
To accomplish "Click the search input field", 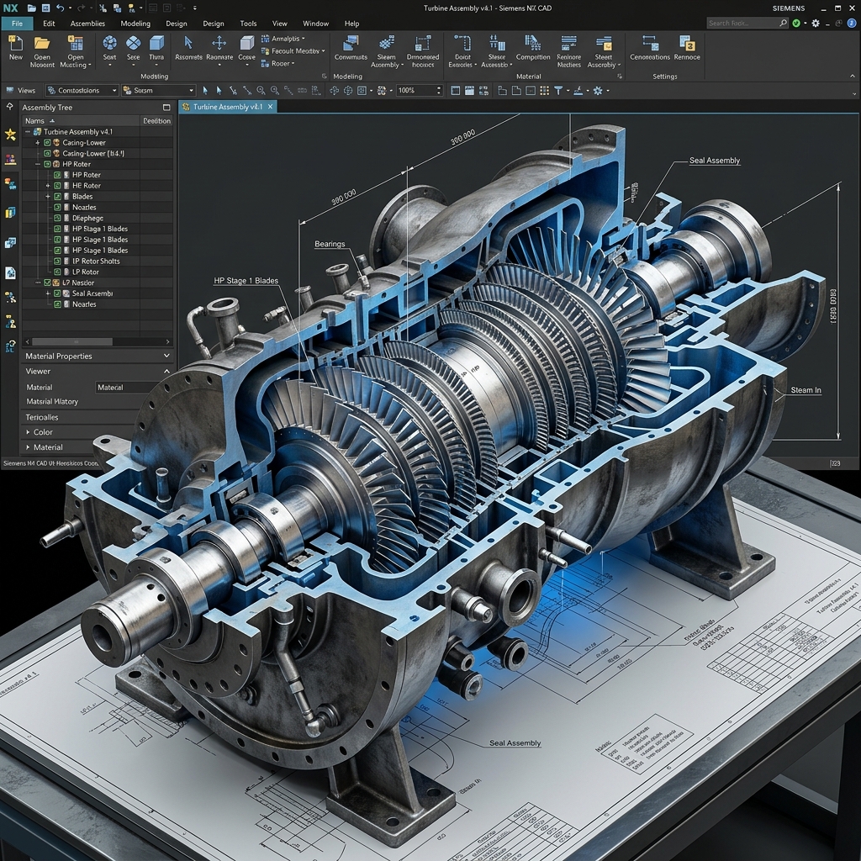I will tap(747, 23).
